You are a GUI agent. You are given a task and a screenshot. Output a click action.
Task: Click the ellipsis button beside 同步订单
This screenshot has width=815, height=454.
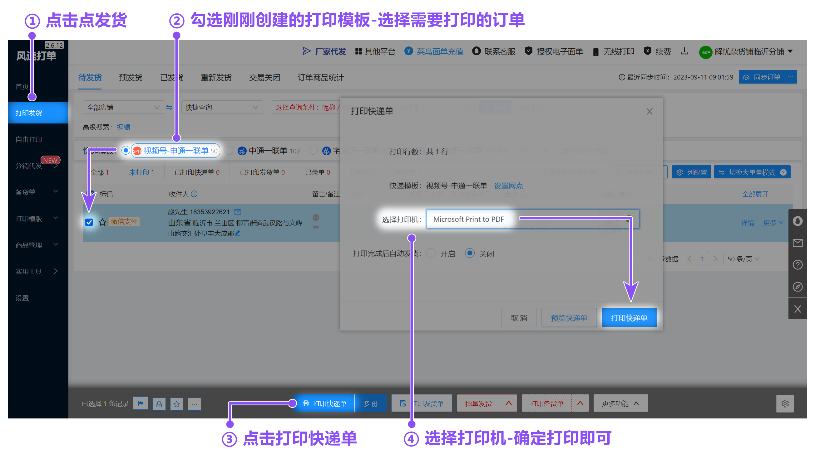(791, 77)
